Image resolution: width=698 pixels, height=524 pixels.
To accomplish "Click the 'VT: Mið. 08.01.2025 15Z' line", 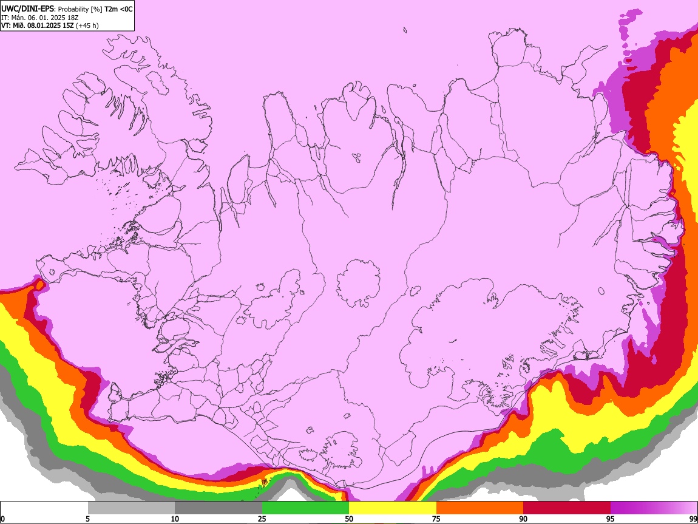I will [x=37, y=26].
